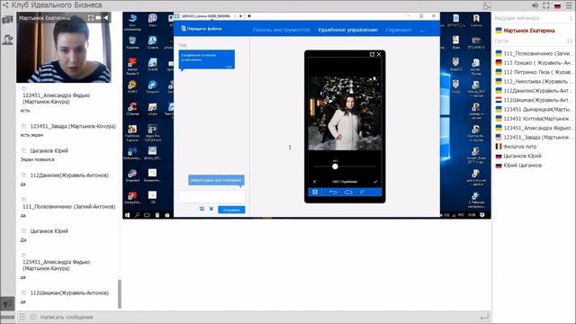Image resolution: width=576 pixels, height=324 pixels.
Task: Open the hamburger menu at top right
Action: pos(569,5)
